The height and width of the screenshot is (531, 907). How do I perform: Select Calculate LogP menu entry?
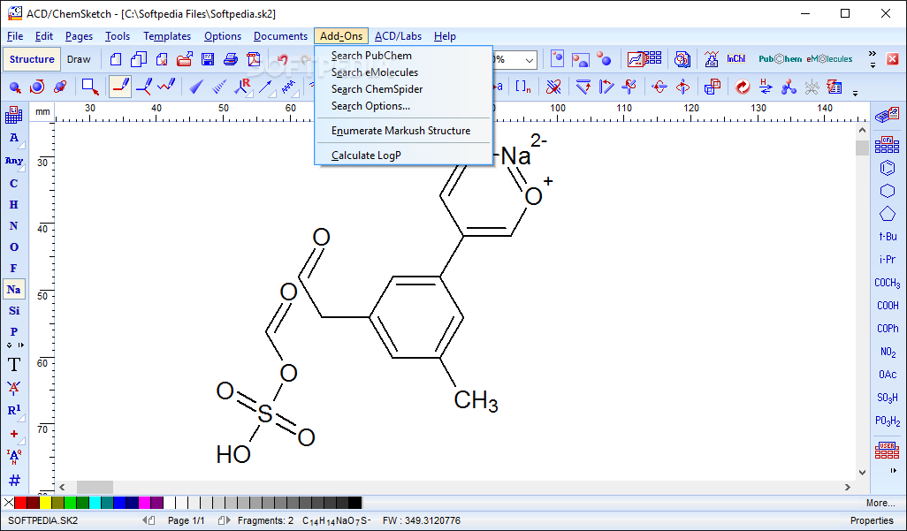[x=366, y=155]
